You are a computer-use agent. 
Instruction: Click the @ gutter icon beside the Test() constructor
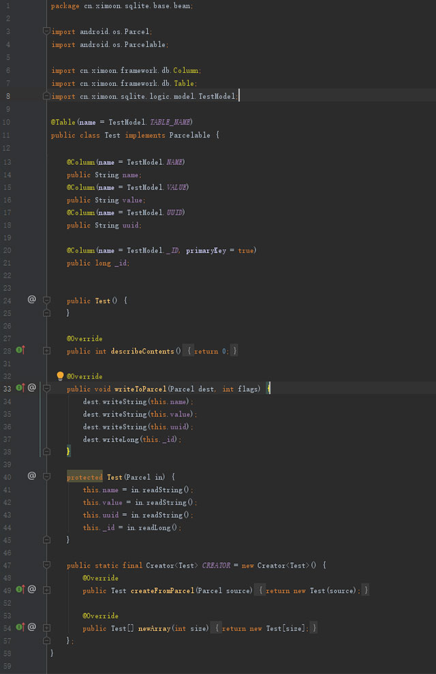point(32,298)
